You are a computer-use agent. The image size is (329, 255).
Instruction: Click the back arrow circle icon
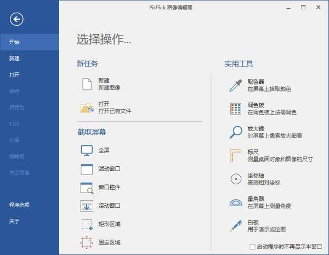click(17, 19)
